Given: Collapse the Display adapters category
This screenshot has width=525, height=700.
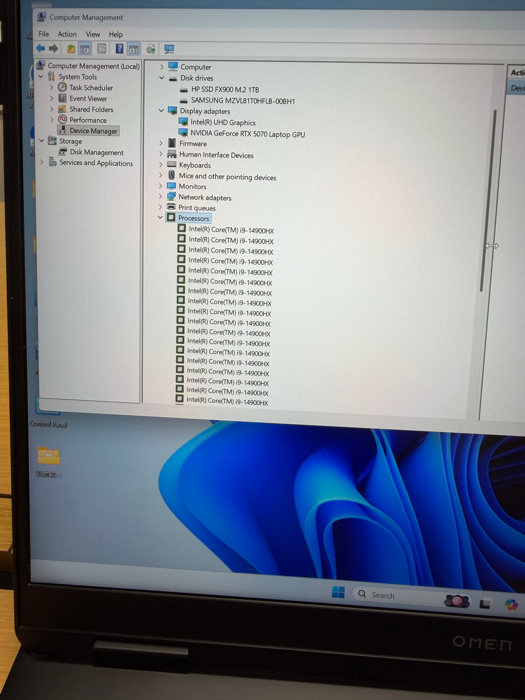Looking at the screenshot, I should tap(161, 111).
